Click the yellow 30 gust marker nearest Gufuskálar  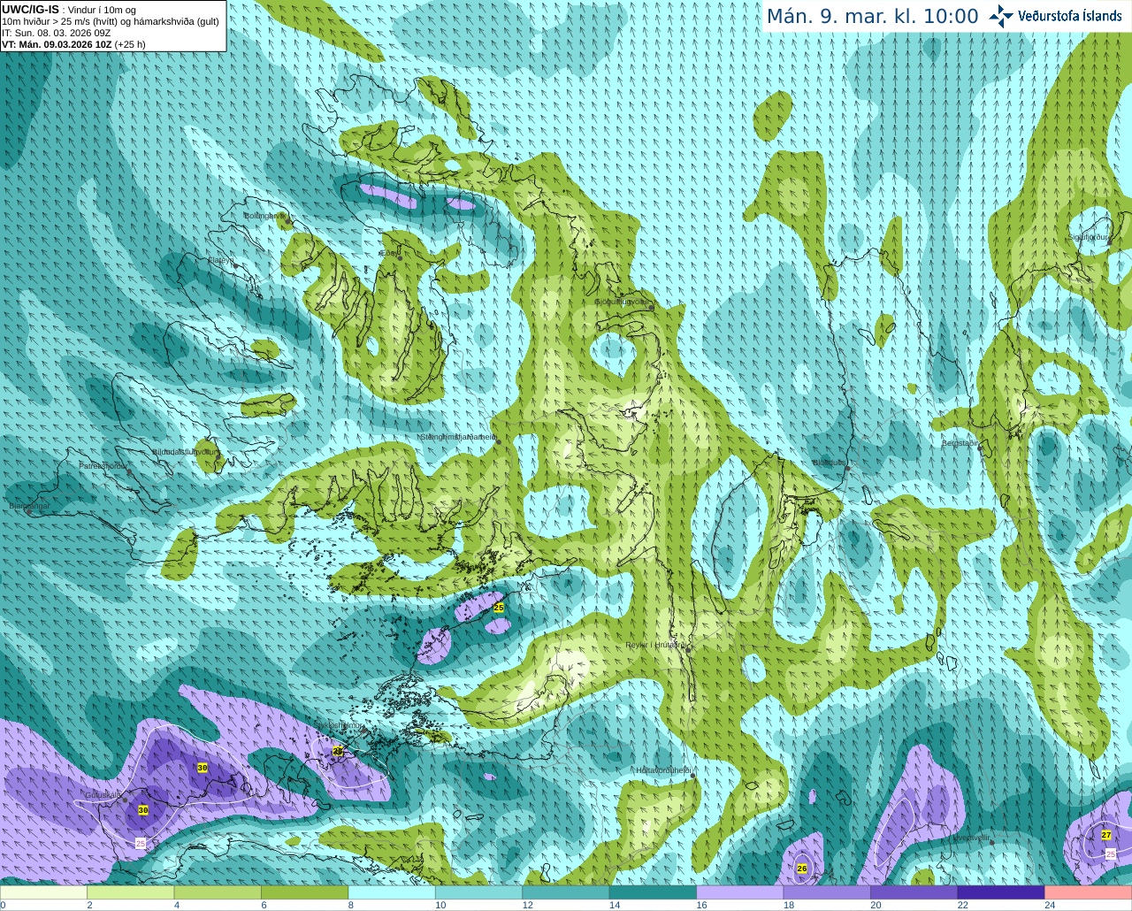[143, 809]
